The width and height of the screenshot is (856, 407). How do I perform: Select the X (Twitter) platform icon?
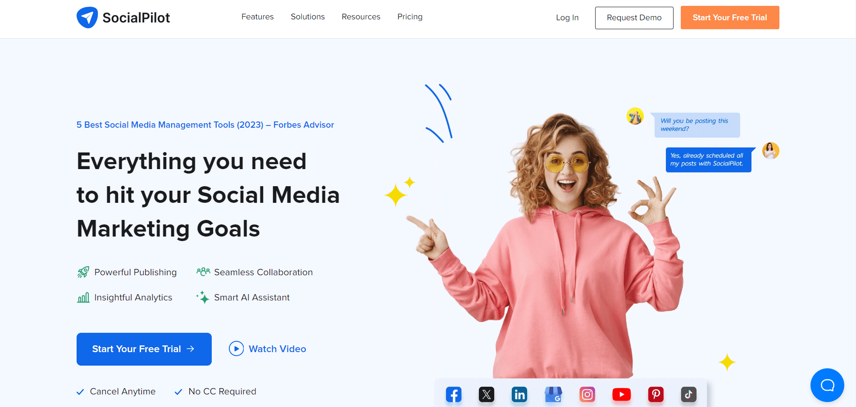click(x=487, y=394)
